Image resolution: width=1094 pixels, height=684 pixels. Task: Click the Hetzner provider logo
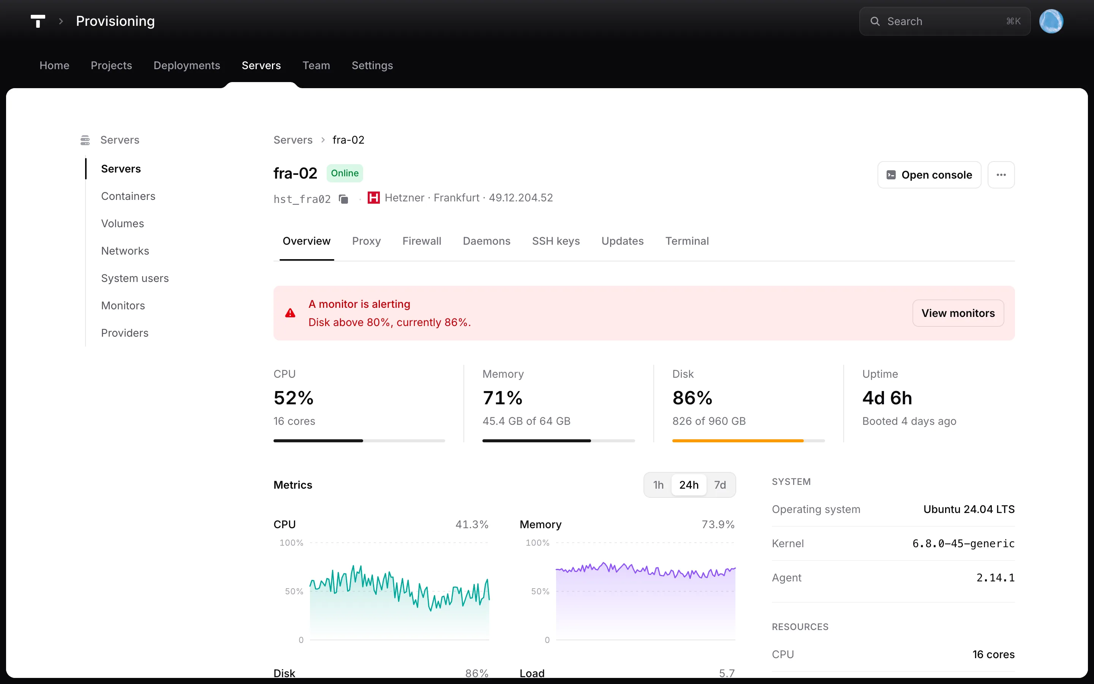[x=373, y=198]
